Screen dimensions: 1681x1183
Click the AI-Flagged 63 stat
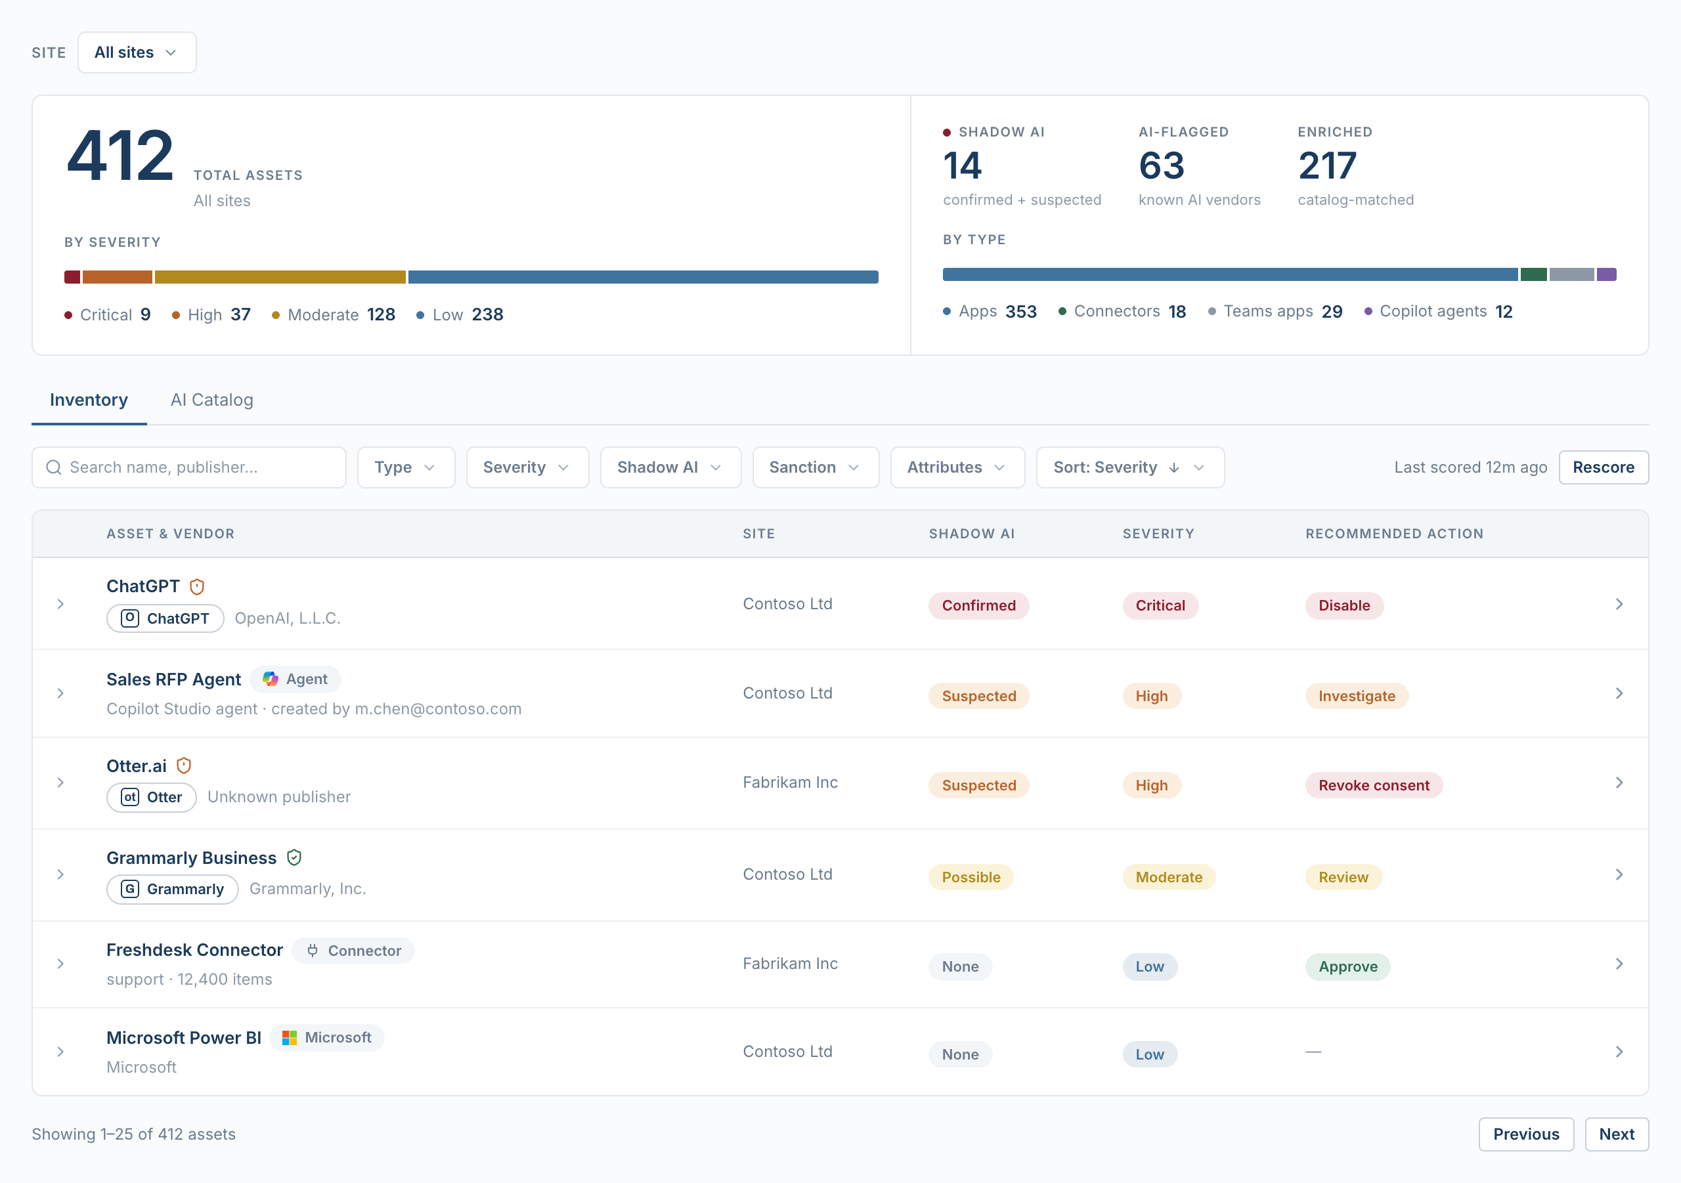pos(1199,166)
